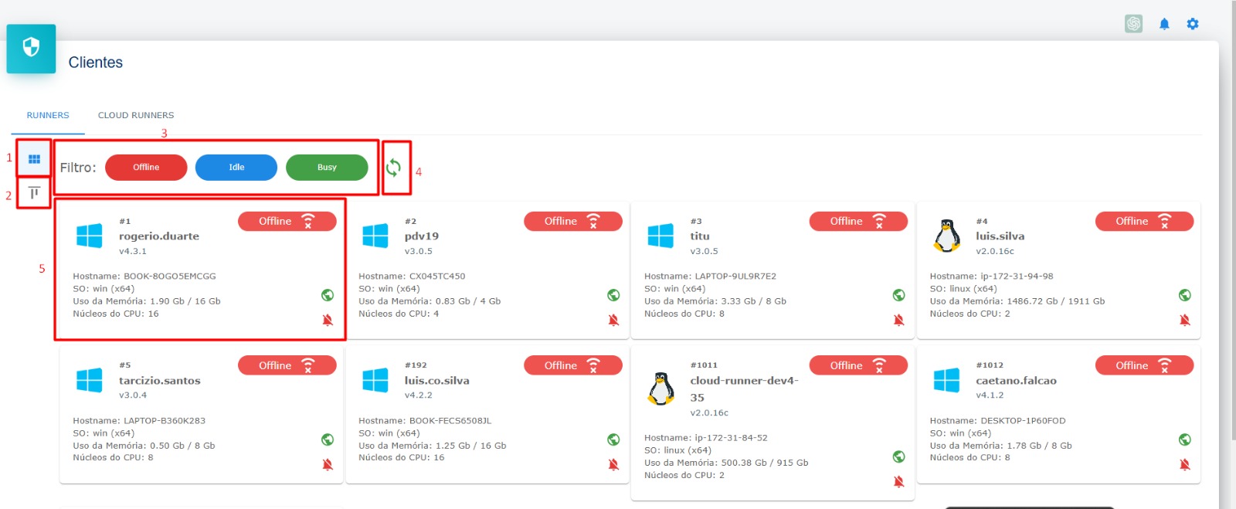Click hostname CX045TC450 text
Image resolution: width=1236 pixels, height=509 pixels.
437,277
